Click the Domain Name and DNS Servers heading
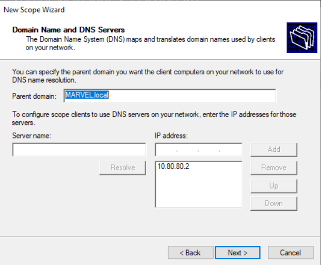 click(x=69, y=30)
